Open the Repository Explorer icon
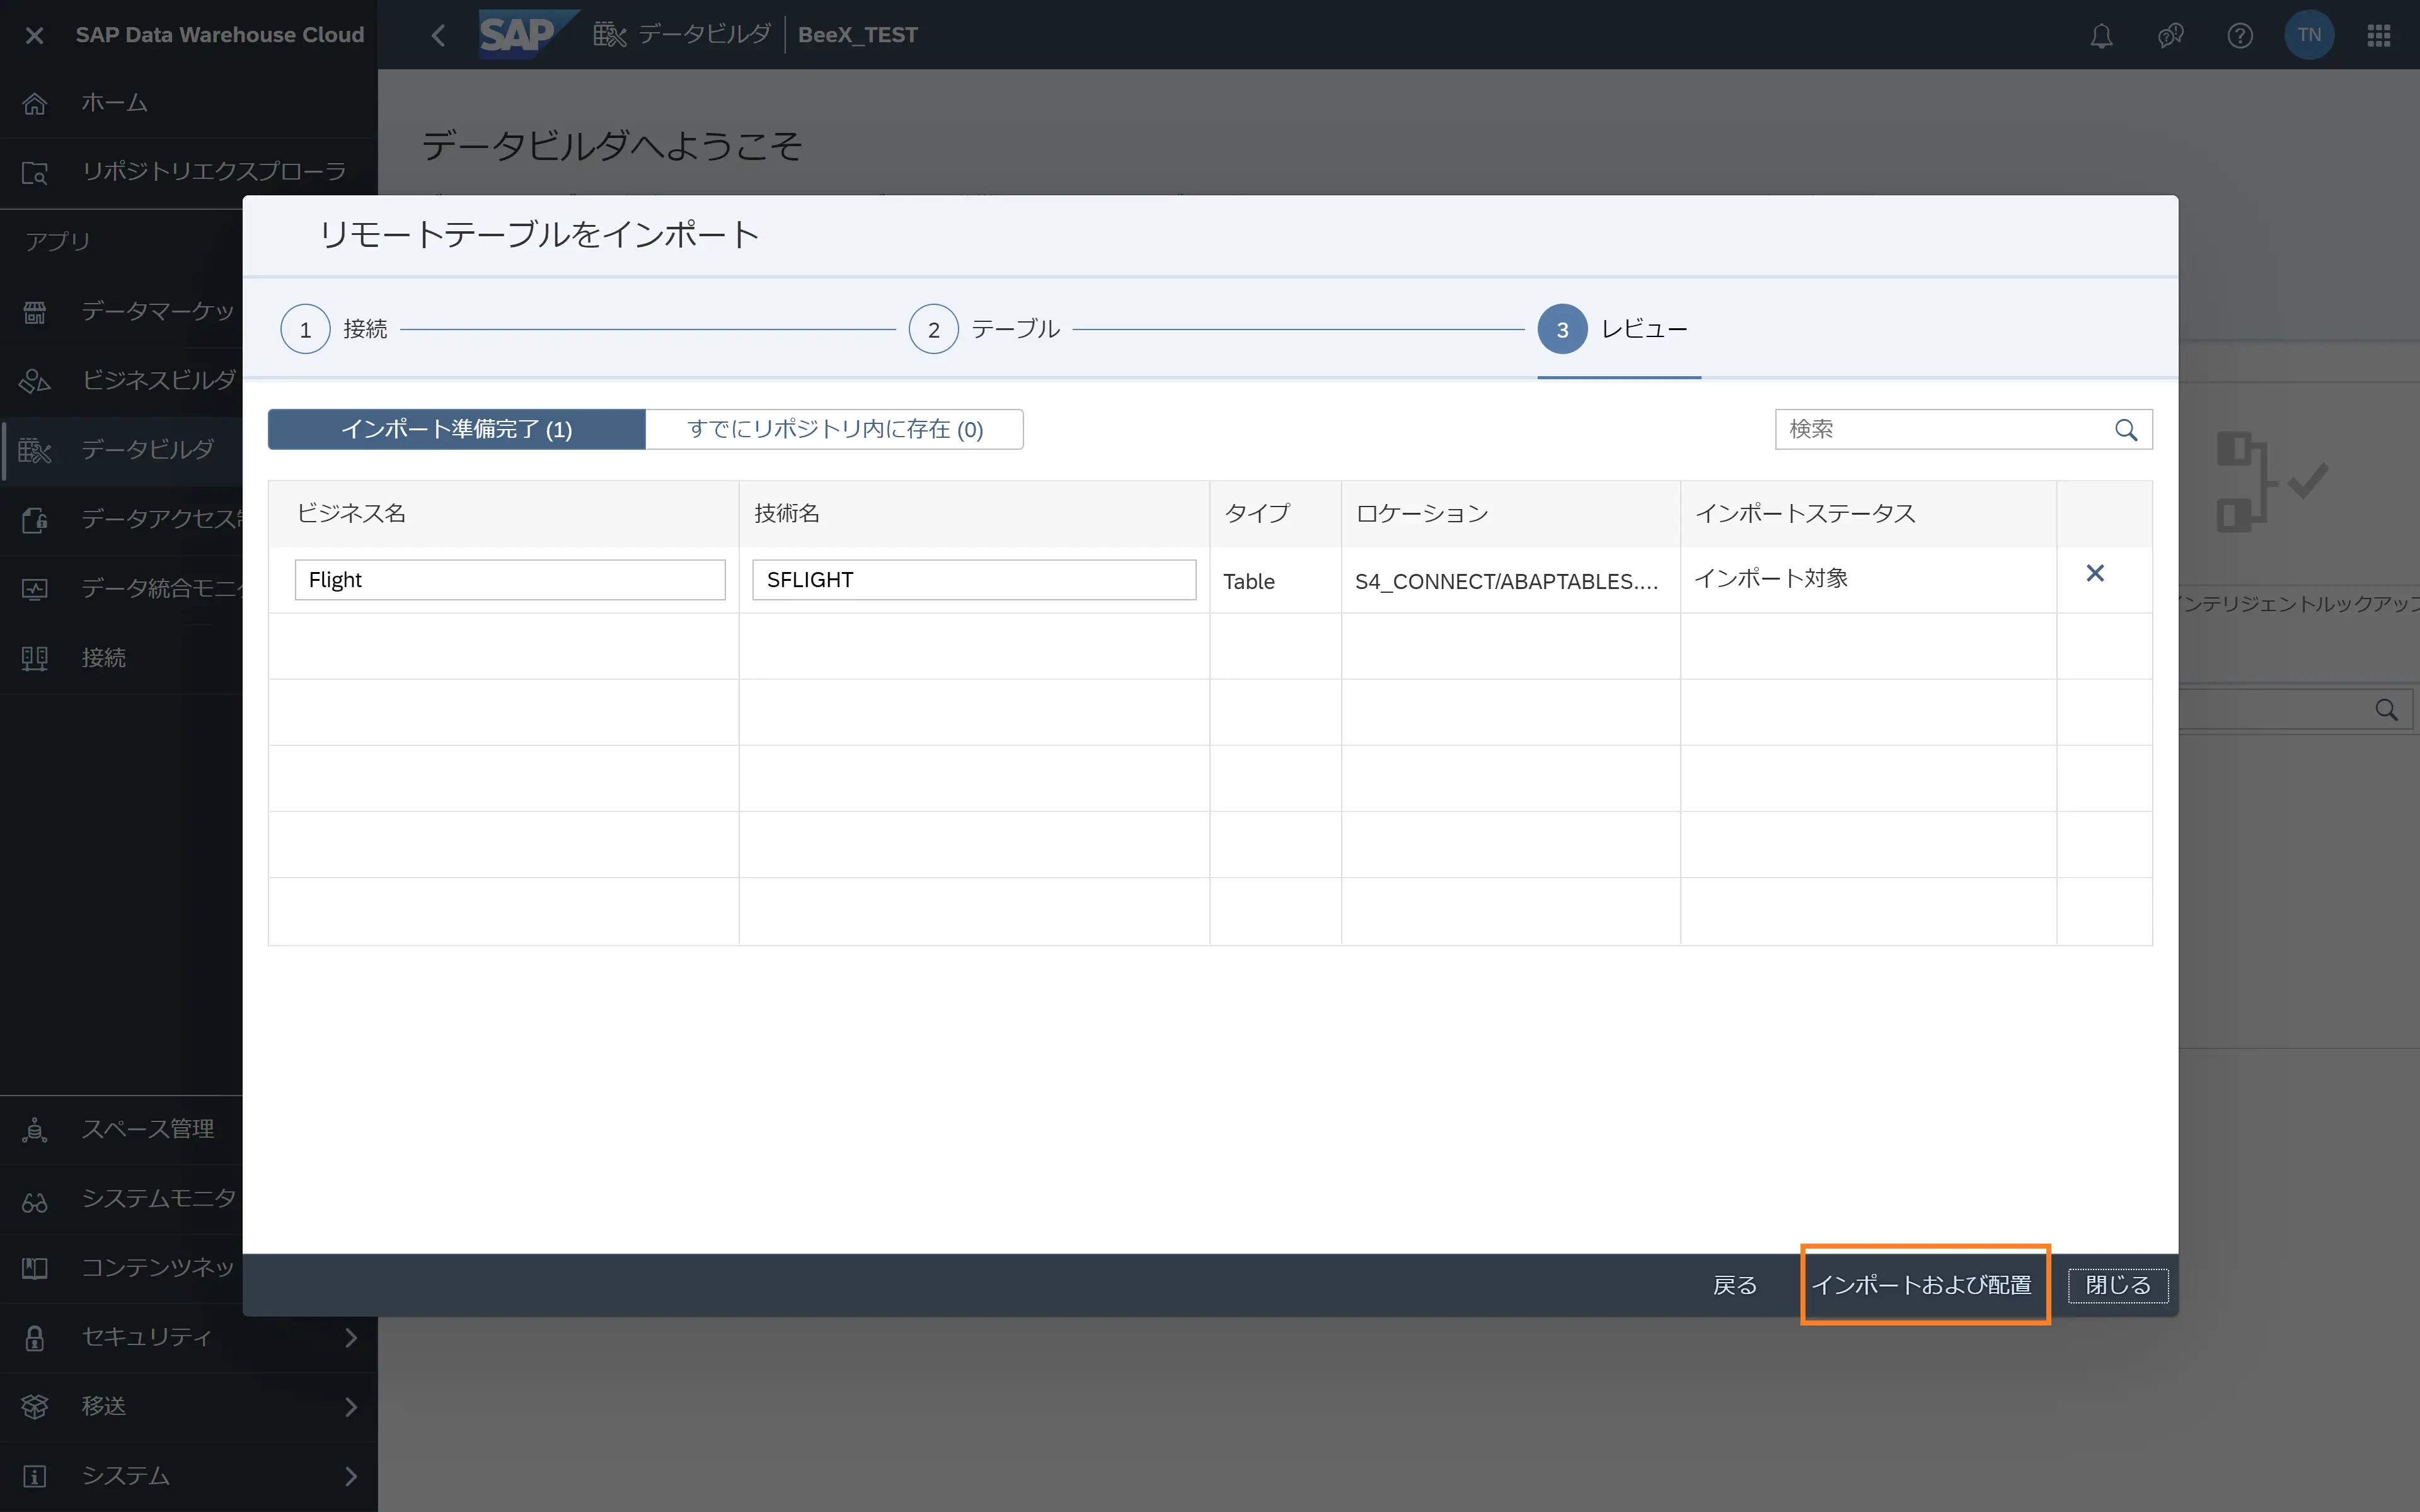Screen dimensions: 2420x1512 (35, 172)
